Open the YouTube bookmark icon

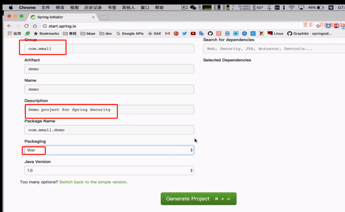click(x=193, y=33)
